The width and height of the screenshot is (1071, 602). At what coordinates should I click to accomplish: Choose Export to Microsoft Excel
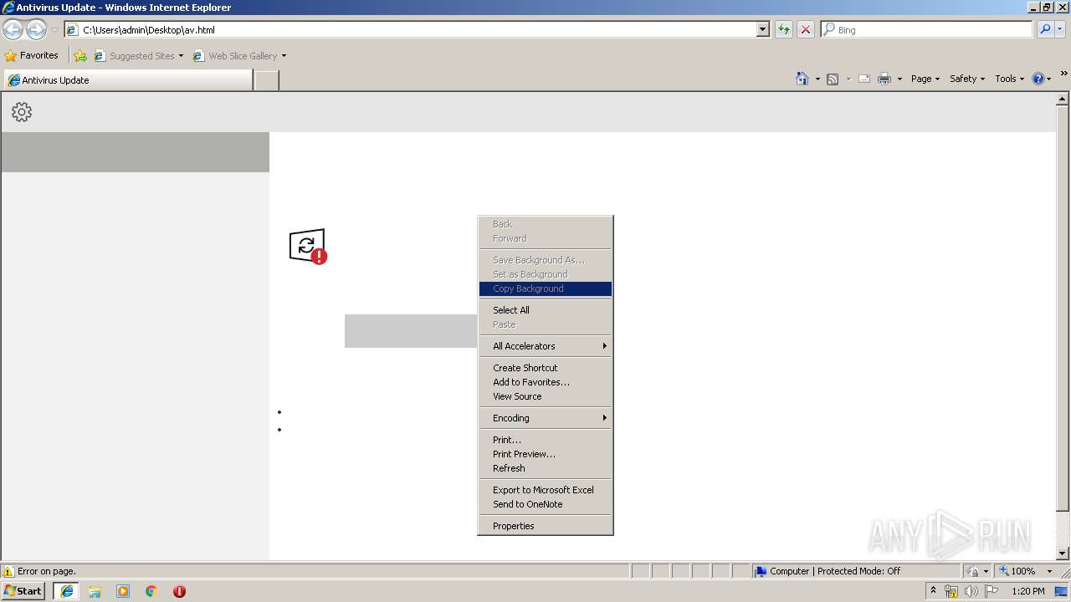[546, 490]
